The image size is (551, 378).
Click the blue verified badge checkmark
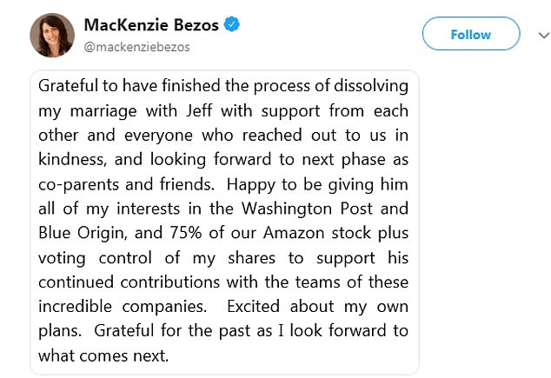[x=230, y=24]
